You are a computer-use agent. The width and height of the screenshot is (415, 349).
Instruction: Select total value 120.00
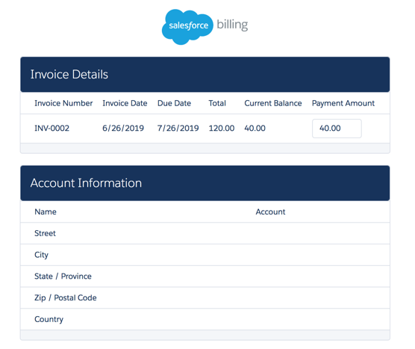[221, 129]
